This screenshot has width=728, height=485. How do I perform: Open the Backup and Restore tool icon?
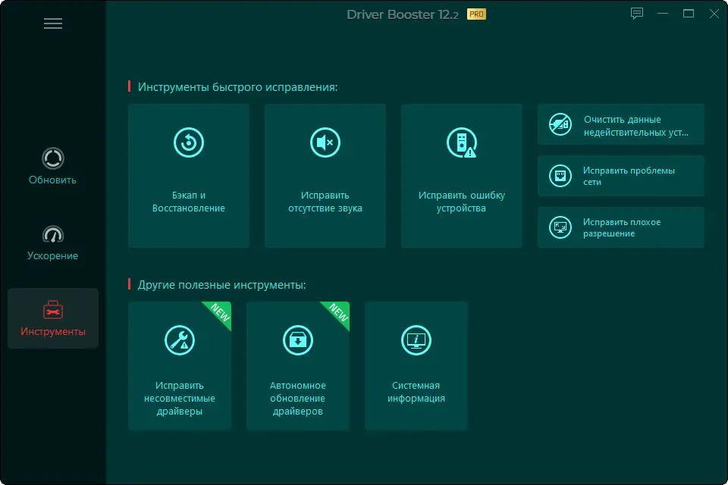point(188,142)
